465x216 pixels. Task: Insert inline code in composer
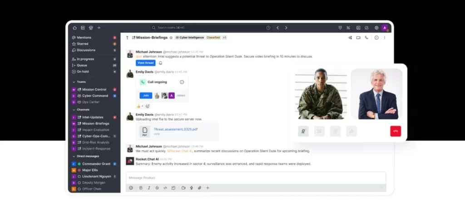165,188
